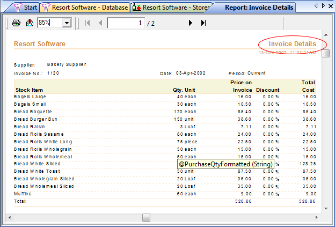This screenshot has width=335, height=227.
Task: Click the Bread Rolls Sesame row name
Action: coord(39,134)
